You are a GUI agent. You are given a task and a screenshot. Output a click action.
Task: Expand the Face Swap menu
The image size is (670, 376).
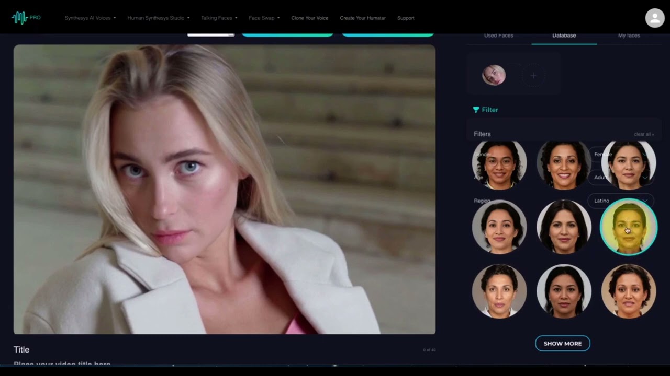[x=264, y=18]
